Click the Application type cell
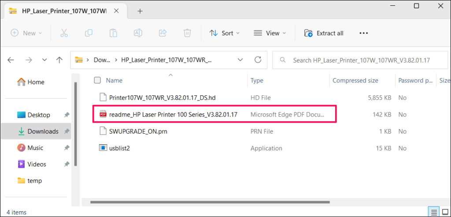The image size is (451, 217). point(266,148)
